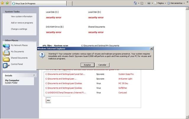Click the scrollbar up arrow
Image resolution: width=189 pixels, height=119 pixels.
[187, 8]
